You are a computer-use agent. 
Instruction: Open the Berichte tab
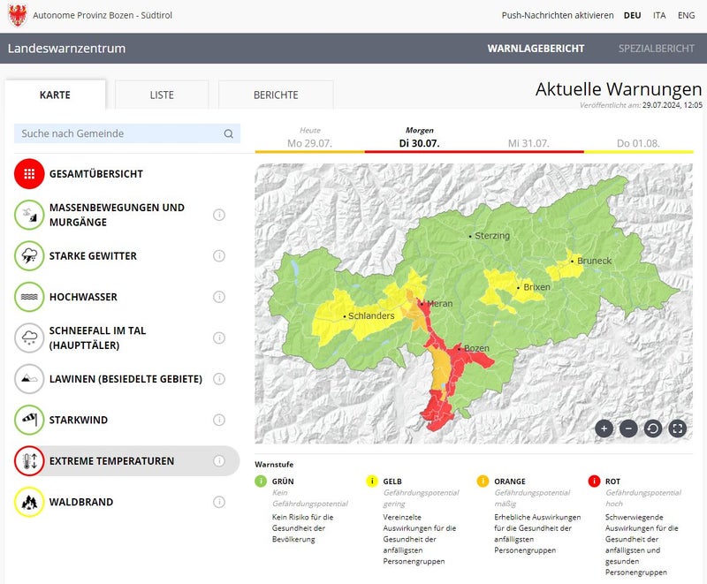pos(276,95)
